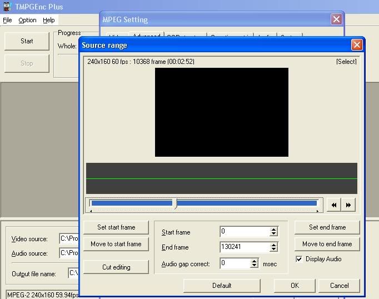This screenshot has height=299, width=379.
Task: Step backward with the rewind arrows button
Action: [334, 205]
